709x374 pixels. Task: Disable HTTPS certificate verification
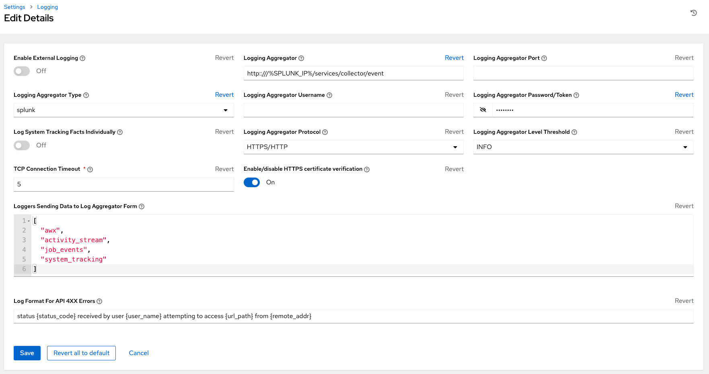tap(251, 182)
